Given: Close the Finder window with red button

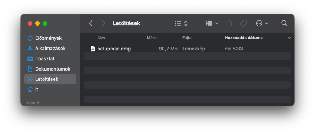Looking at the screenshot, I should tap(30, 23).
